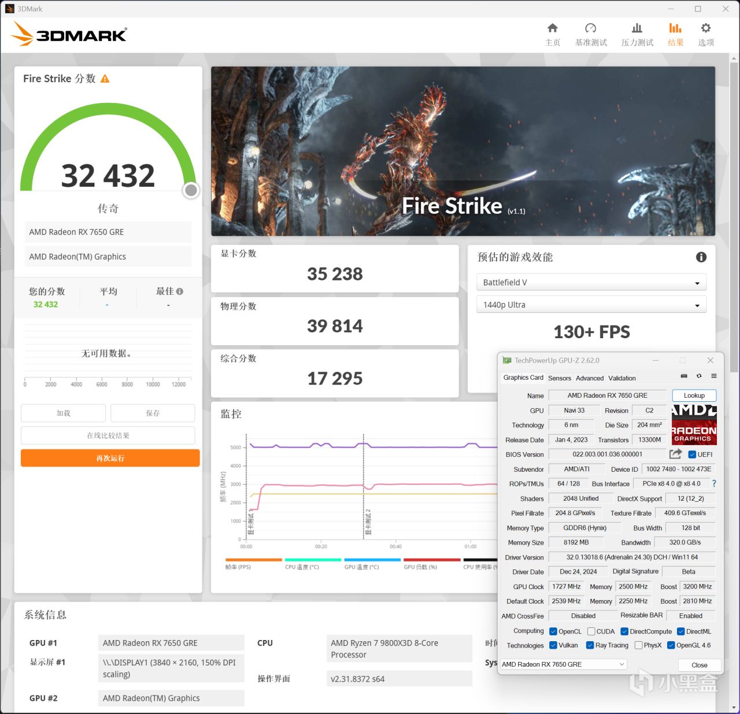The height and width of the screenshot is (714, 740).
Task: Click the Bus Interface question mark icon
Action: click(x=714, y=484)
